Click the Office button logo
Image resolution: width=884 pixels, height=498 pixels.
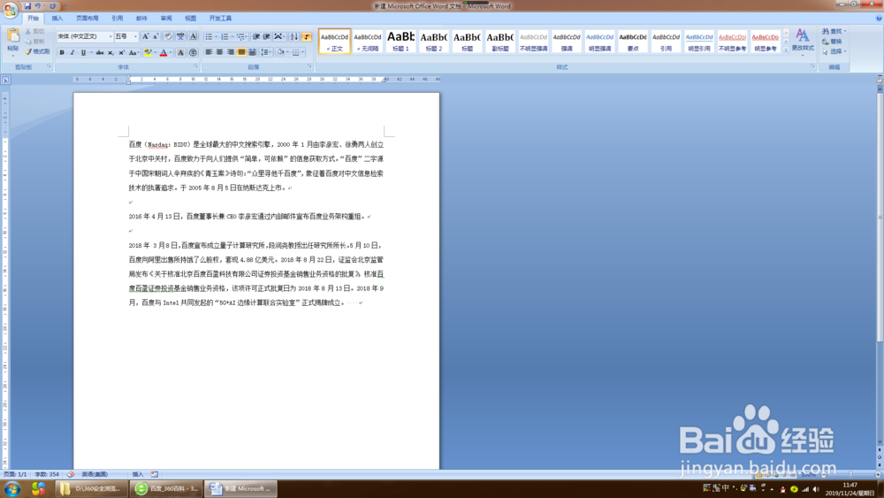(x=10, y=10)
